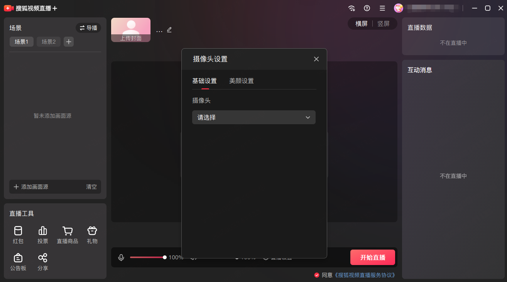
Task: Switch to the 美颜设置 tab
Action: (242, 81)
